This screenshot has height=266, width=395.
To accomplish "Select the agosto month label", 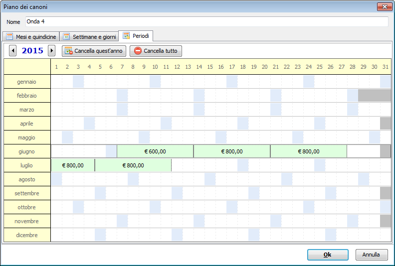I will 27,179.
